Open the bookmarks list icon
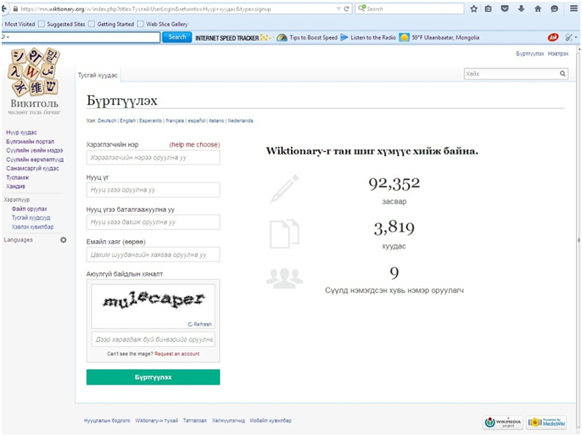The height and width of the screenshot is (436, 582). pos(488,8)
